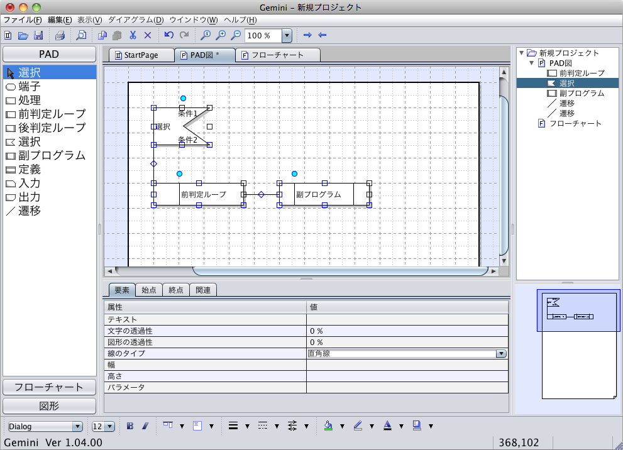Select the 処理 tool in the palette
The image size is (623, 450).
tap(49, 101)
